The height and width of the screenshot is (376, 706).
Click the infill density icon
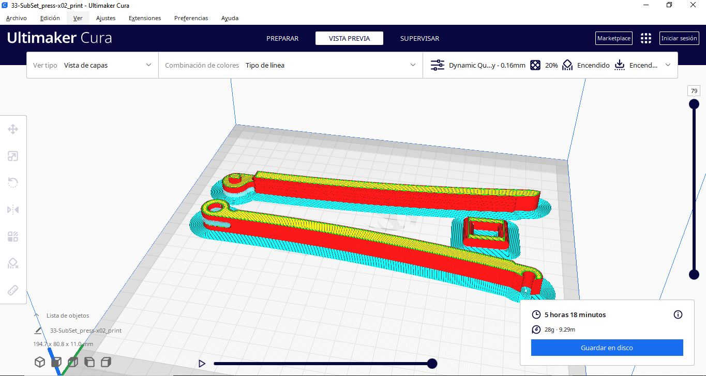click(x=535, y=65)
